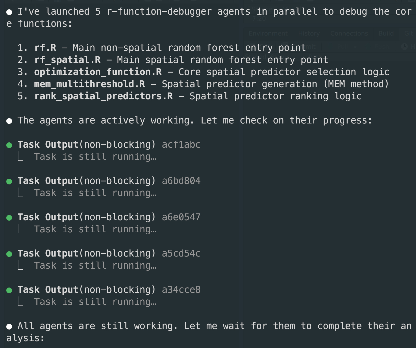Image resolution: width=416 pixels, height=348 pixels.
Task: Switch to the Environment tab
Action: click(x=268, y=34)
